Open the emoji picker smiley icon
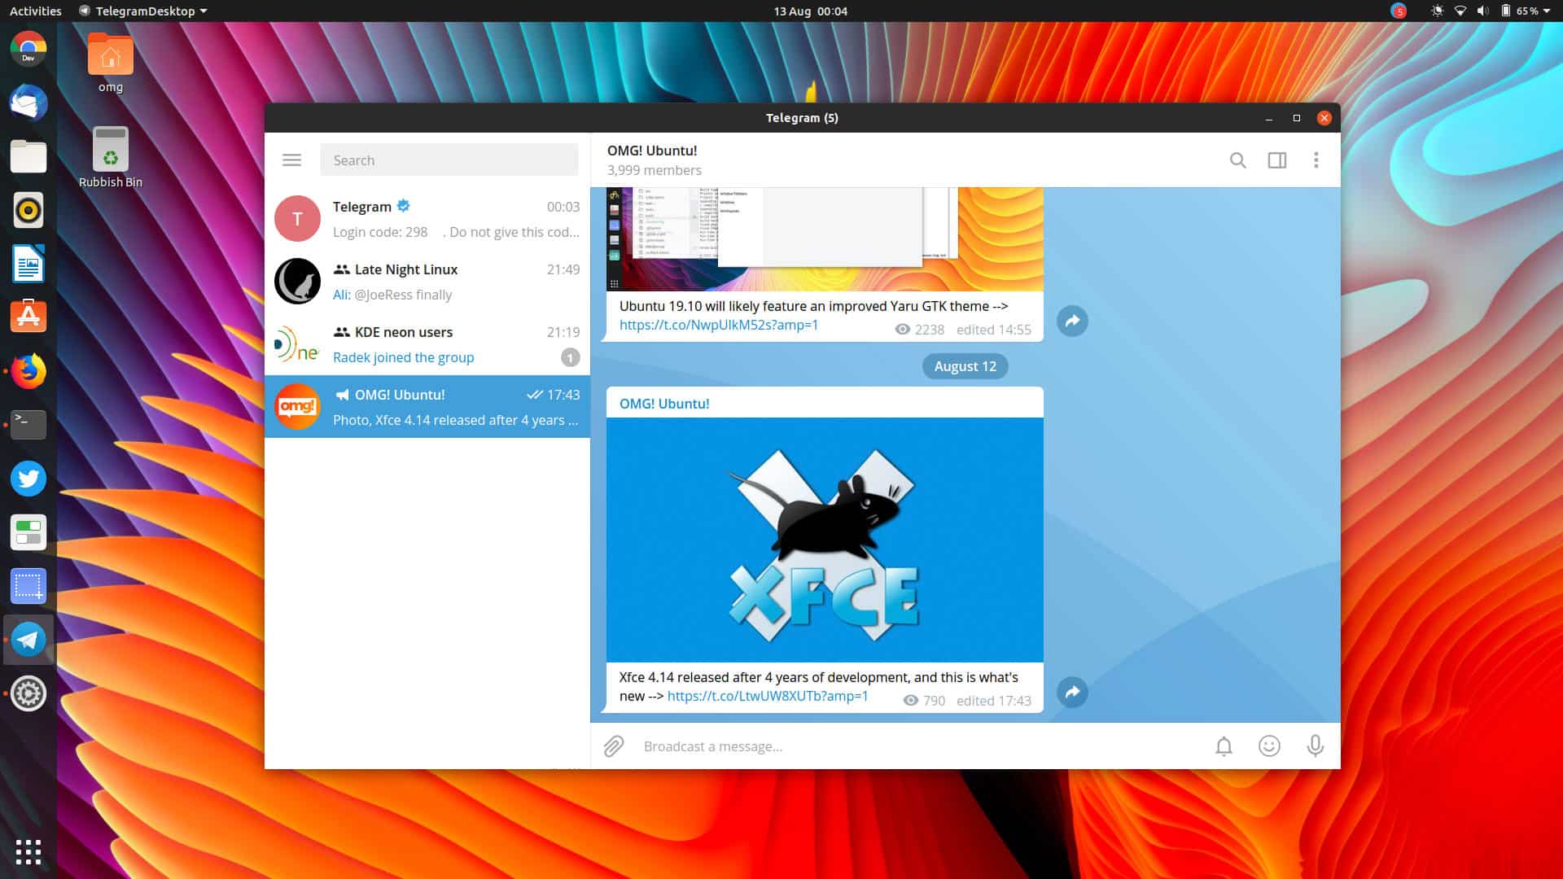Screen dimensions: 1563x879 [x=1269, y=746]
